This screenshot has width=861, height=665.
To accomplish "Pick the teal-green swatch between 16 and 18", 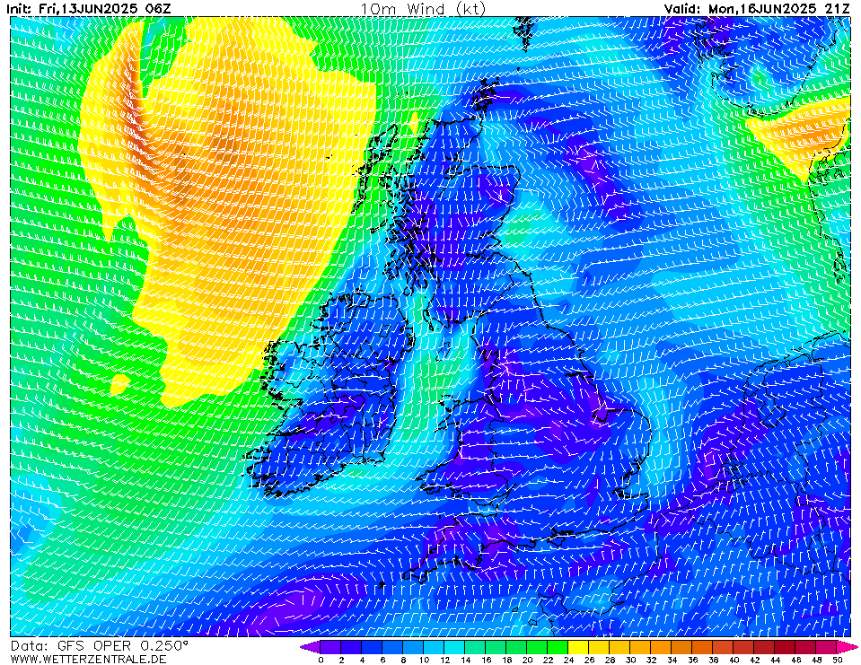I will coord(496,647).
